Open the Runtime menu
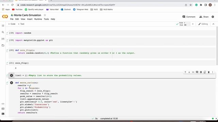Screen dimensions: 218x122 (x=38, y=19)
